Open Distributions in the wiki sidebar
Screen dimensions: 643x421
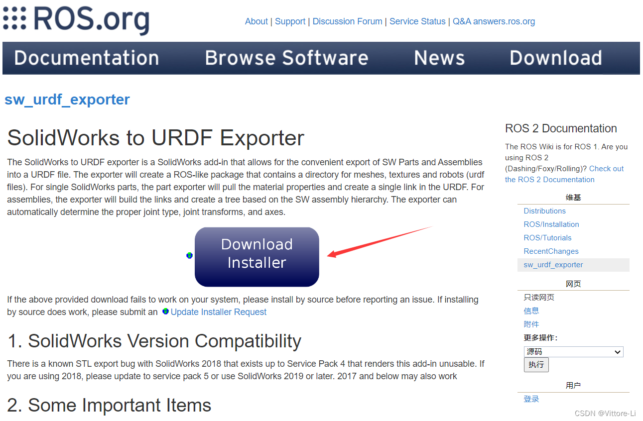click(544, 211)
